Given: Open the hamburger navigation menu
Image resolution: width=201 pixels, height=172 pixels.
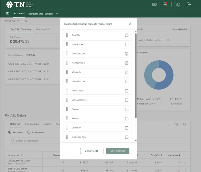Looking at the screenshot, I should (x=8, y=14).
